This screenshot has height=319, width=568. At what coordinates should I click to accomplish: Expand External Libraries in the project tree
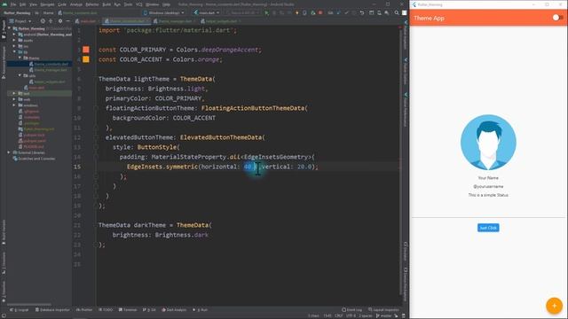[9, 152]
